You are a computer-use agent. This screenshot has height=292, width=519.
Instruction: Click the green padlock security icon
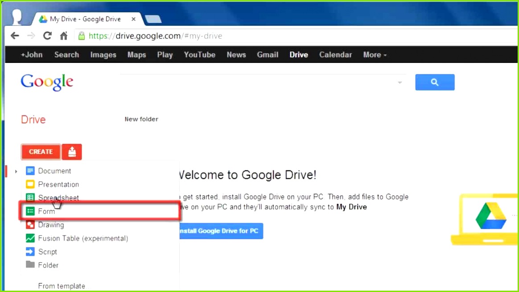point(82,36)
